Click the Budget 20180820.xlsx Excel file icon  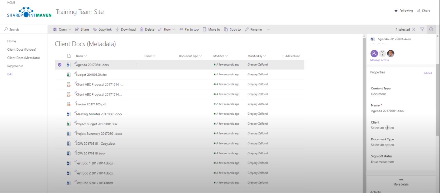[69, 75]
